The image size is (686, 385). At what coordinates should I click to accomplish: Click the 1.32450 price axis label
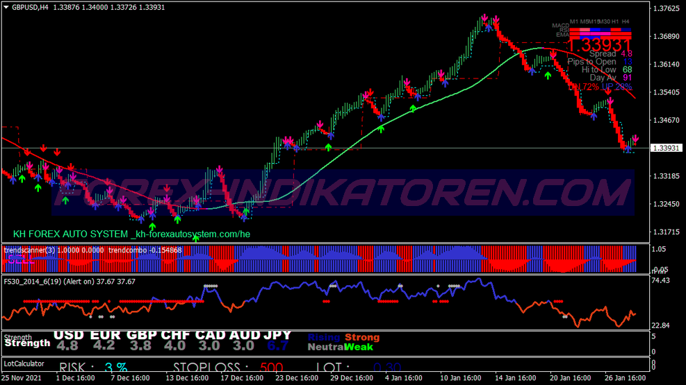coord(666,204)
